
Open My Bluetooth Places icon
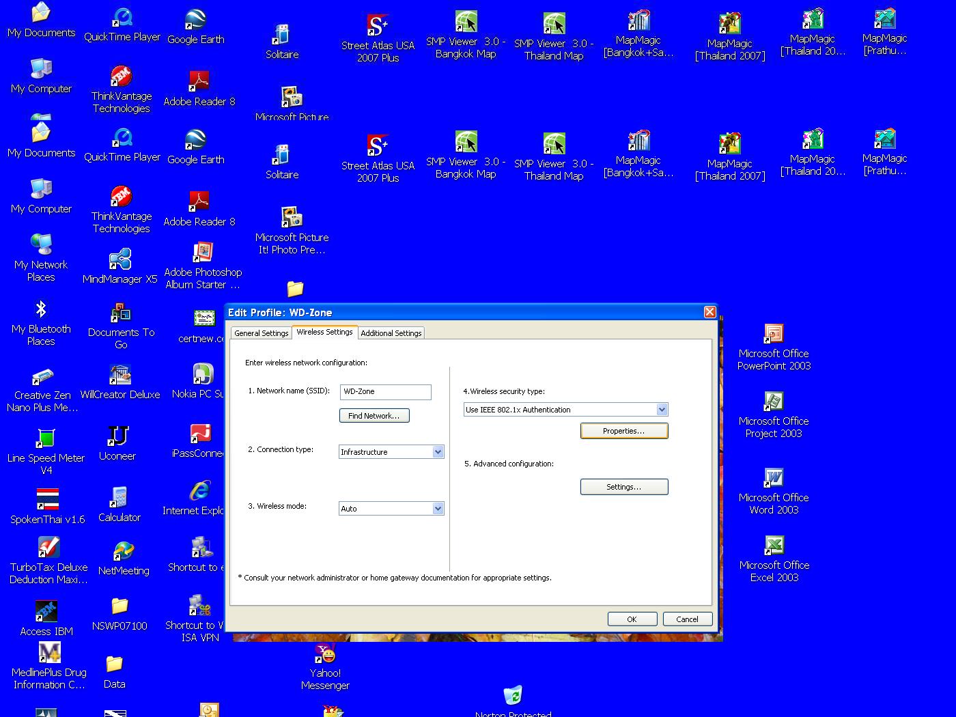tap(41, 322)
